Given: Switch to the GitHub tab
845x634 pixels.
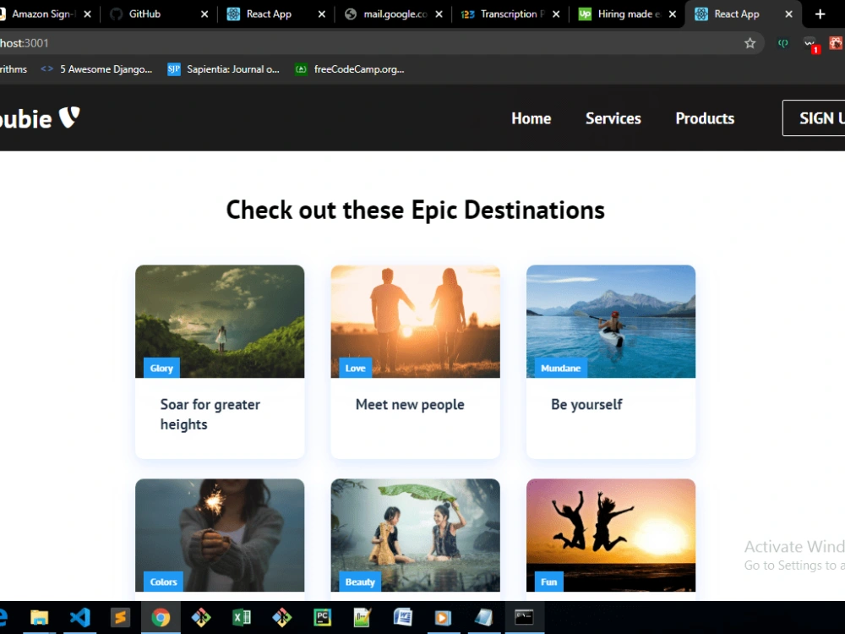Looking at the screenshot, I should 159,14.
